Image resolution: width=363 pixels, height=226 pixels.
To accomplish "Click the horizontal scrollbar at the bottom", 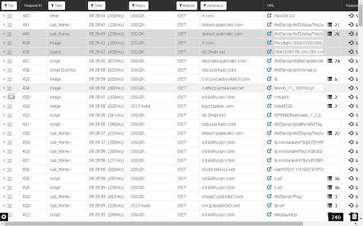I will [x=154, y=224].
